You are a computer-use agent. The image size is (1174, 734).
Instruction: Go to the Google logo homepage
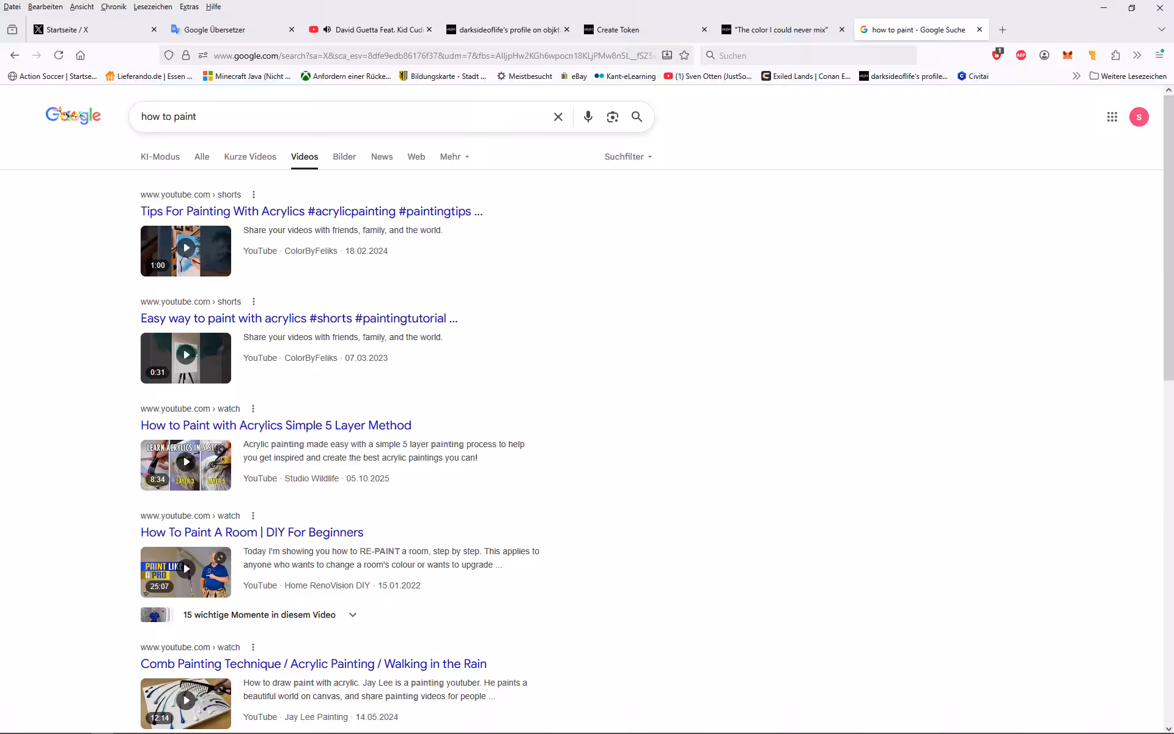73,116
